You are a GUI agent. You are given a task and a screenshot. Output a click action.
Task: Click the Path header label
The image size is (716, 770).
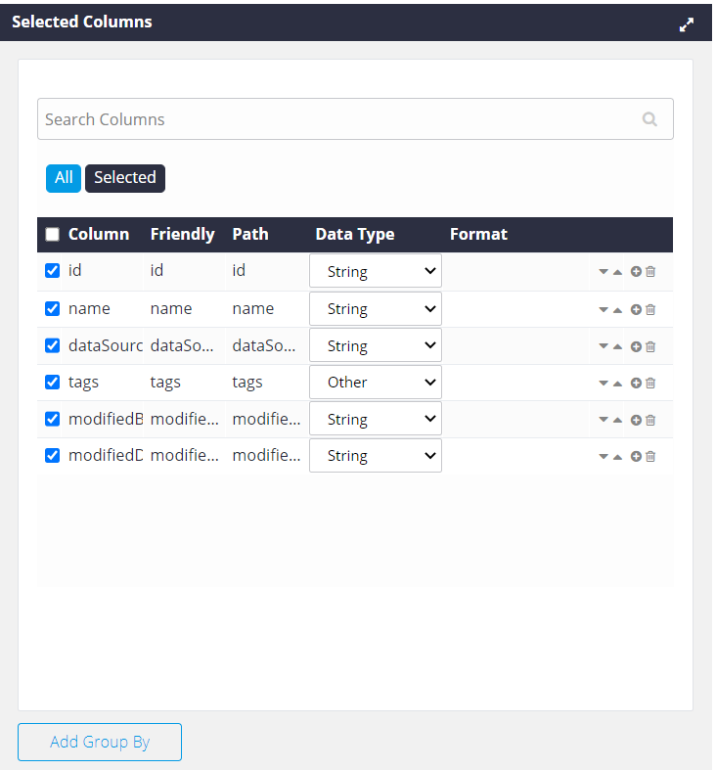pos(250,234)
